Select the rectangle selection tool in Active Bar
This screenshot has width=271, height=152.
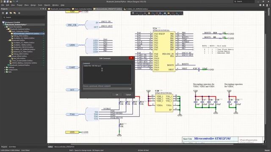tap(141, 13)
